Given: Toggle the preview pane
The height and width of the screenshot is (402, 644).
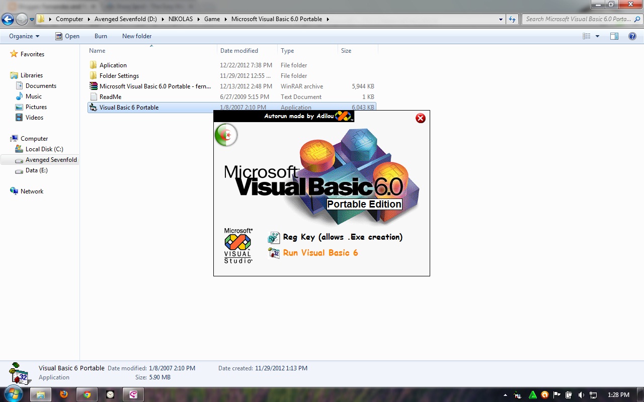Looking at the screenshot, I should click(614, 36).
